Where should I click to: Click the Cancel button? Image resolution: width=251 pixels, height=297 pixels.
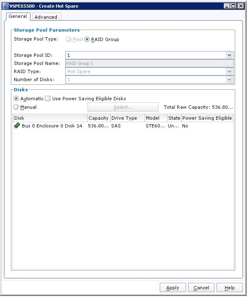point(201,288)
